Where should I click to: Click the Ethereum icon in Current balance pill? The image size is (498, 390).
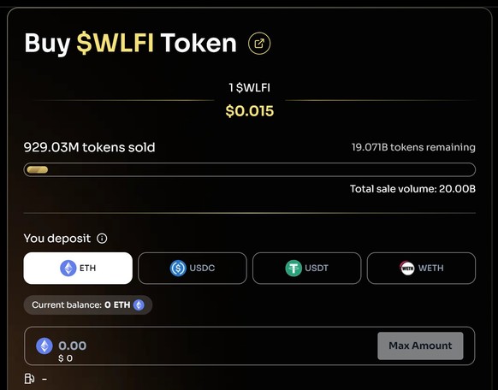pos(139,305)
